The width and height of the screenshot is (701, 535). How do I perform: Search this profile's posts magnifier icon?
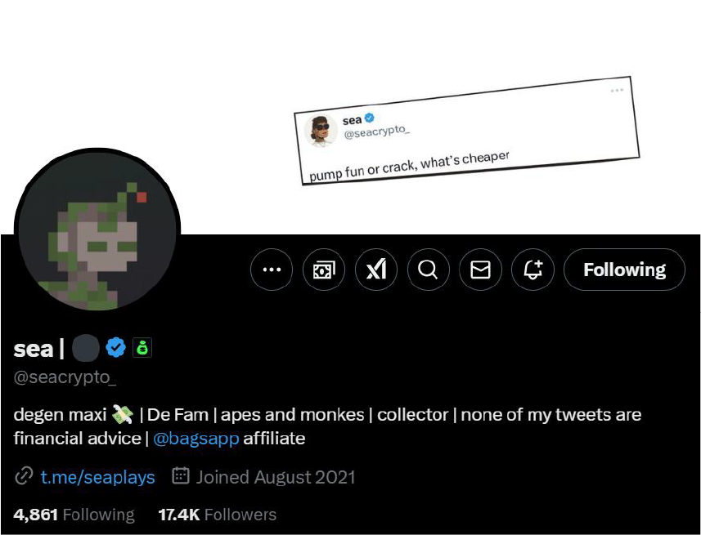(x=429, y=270)
